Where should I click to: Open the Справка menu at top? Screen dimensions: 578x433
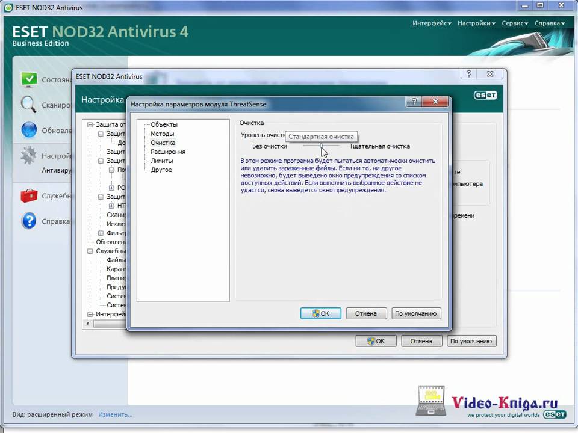click(x=549, y=23)
